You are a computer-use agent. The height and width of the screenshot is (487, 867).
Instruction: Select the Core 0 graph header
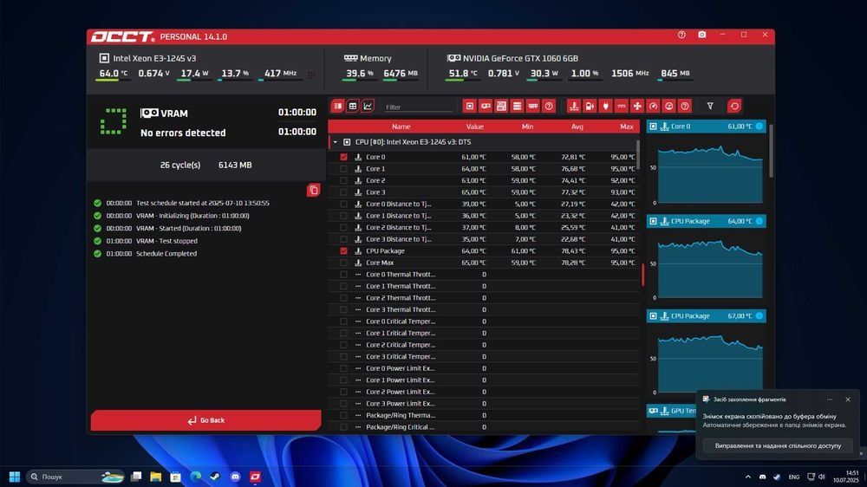706,127
